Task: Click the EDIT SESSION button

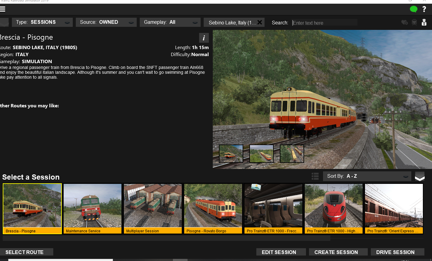Action: pos(281,252)
